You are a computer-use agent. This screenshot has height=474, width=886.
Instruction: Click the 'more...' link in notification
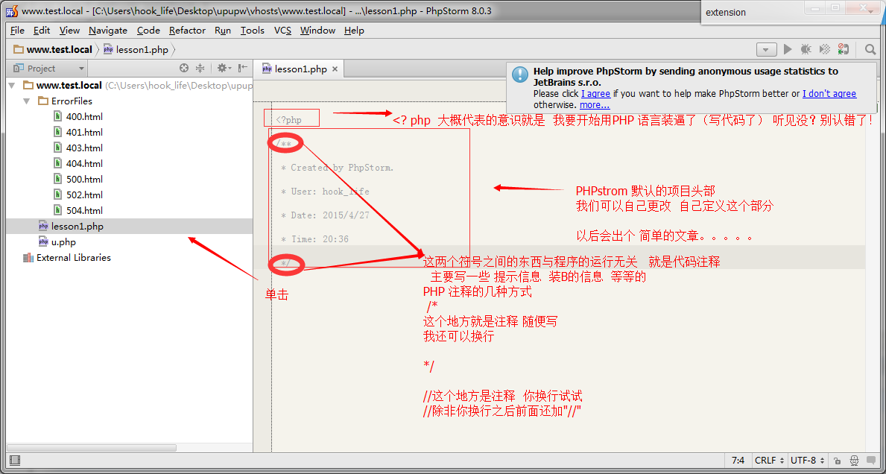click(x=595, y=104)
